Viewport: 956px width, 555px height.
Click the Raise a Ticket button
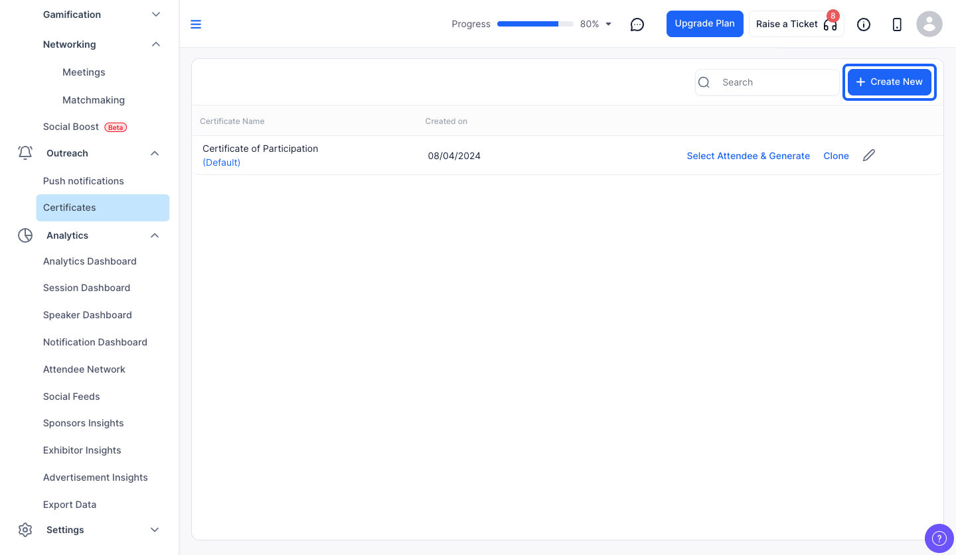tap(797, 24)
